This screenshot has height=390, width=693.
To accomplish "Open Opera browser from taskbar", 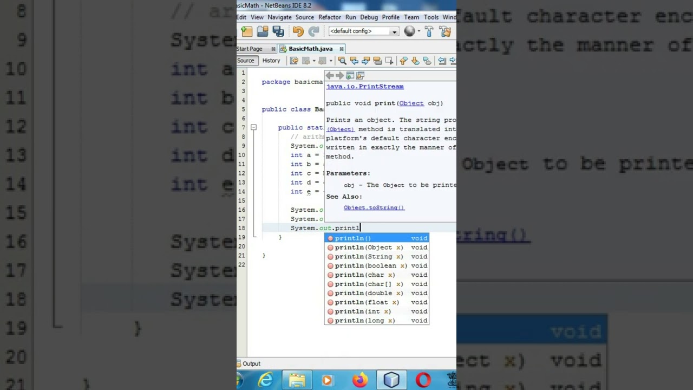I will pos(423,381).
